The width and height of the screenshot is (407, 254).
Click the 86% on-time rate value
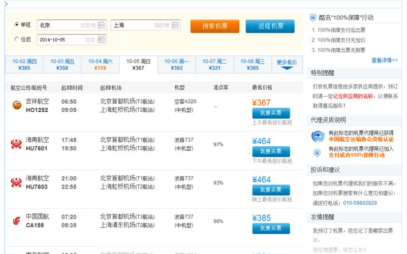point(218,221)
